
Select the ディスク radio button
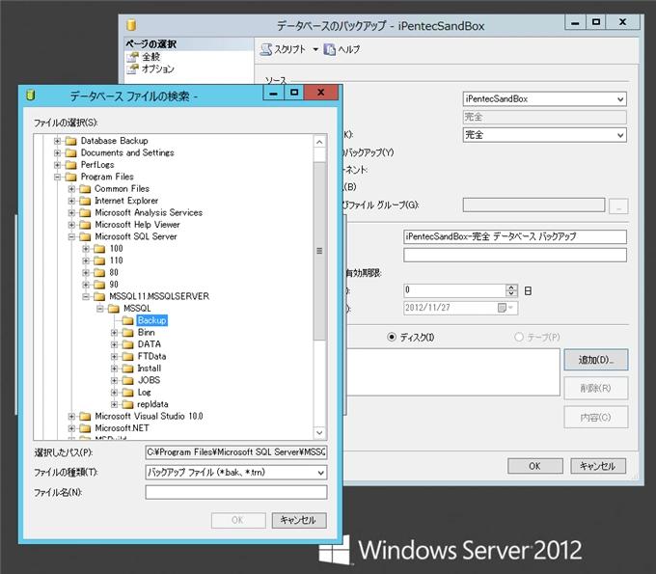pos(392,338)
